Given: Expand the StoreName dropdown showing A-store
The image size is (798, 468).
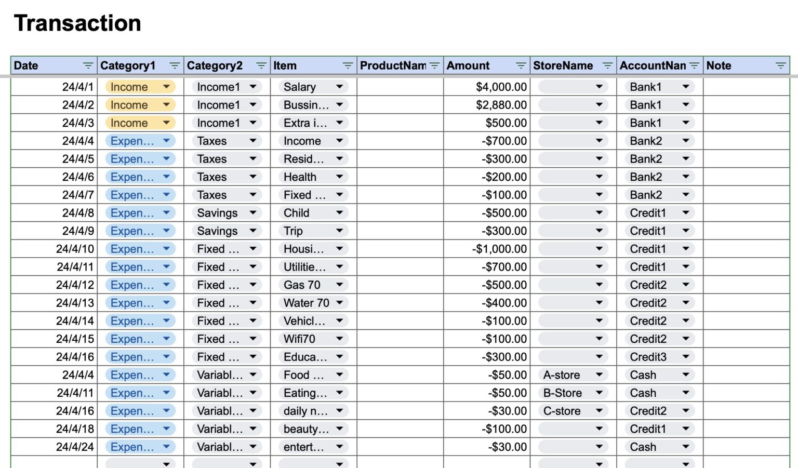Looking at the screenshot, I should click(600, 375).
